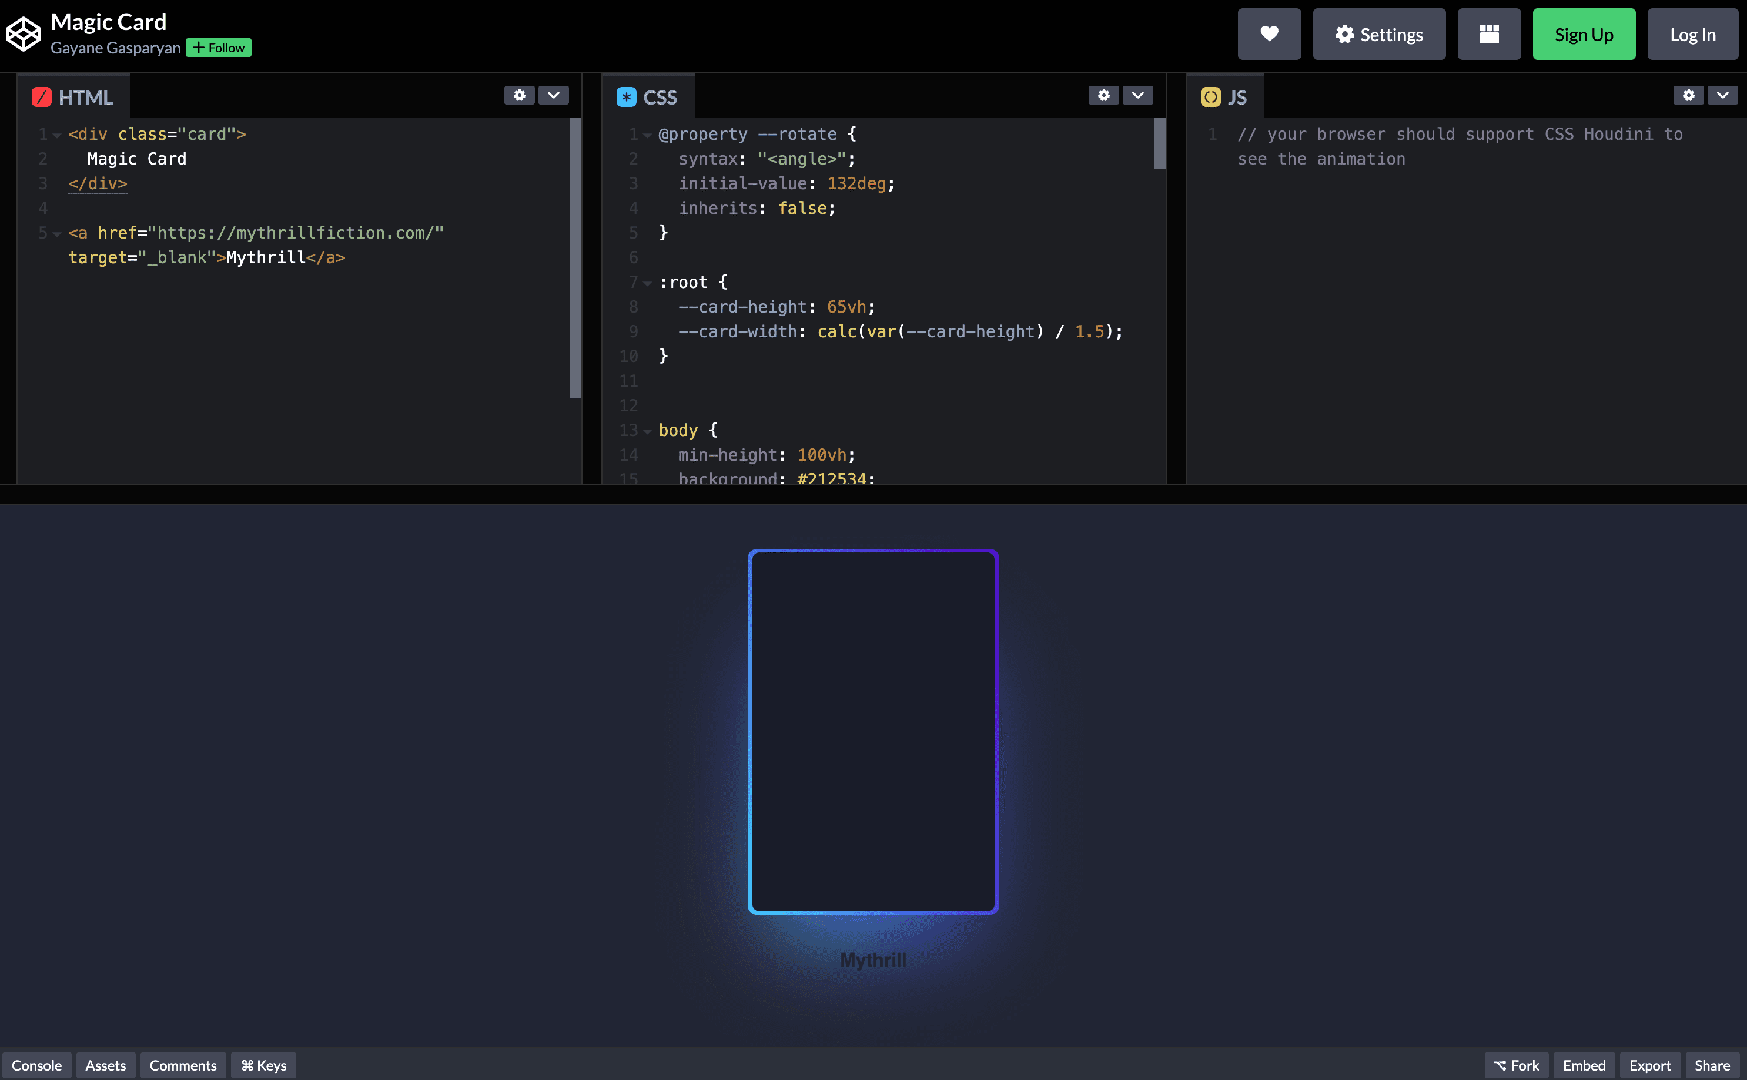Select the Fork icon button
Image resolution: width=1747 pixels, height=1080 pixels.
pos(1516,1064)
